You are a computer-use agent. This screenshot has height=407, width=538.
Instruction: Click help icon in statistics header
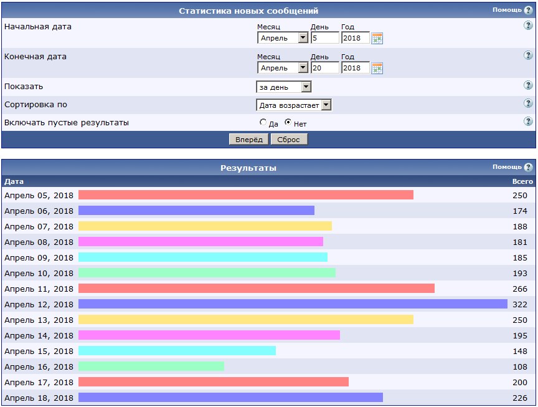pos(528,11)
